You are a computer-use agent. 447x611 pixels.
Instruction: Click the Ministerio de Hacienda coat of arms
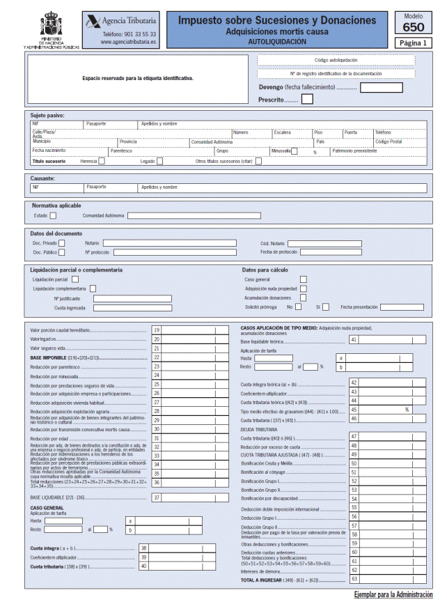coord(51,24)
